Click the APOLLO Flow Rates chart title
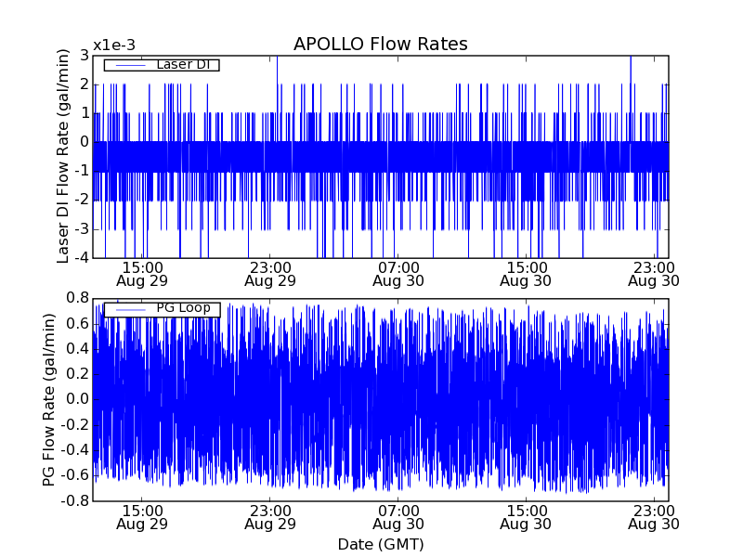Viewport: 743px width, 557px height. (x=380, y=45)
